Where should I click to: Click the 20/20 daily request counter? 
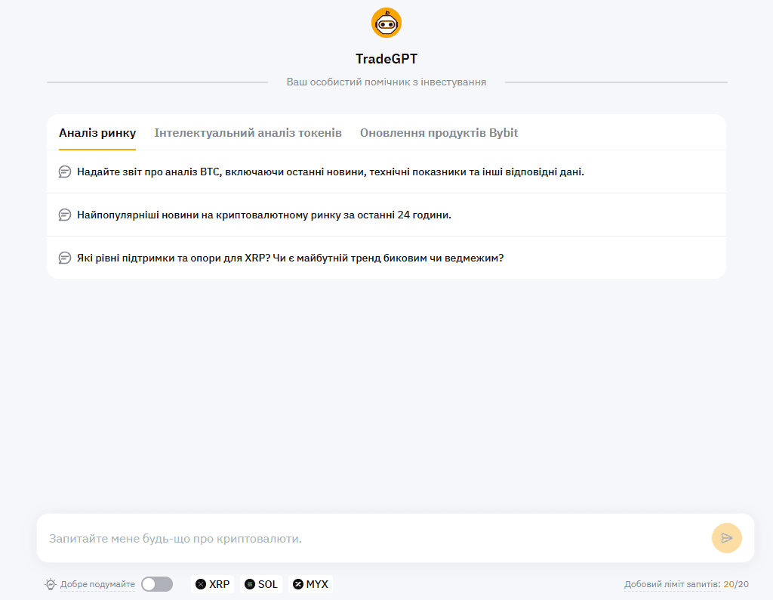(x=736, y=584)
